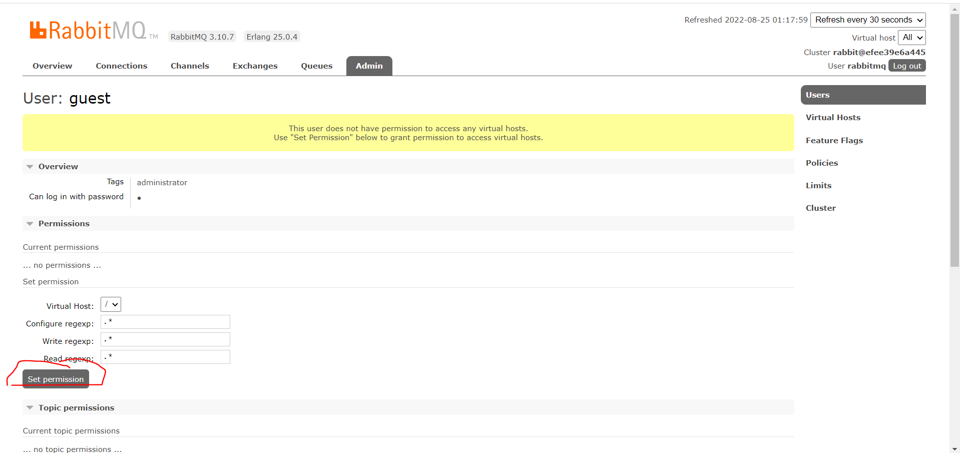The height and width of the screenshot is (453, 960).
Task: Click the no-permission warning banner text
Action: point(408,133)
